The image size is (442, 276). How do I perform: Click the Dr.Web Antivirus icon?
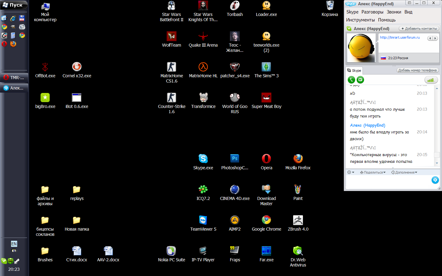tap(298, 257)
